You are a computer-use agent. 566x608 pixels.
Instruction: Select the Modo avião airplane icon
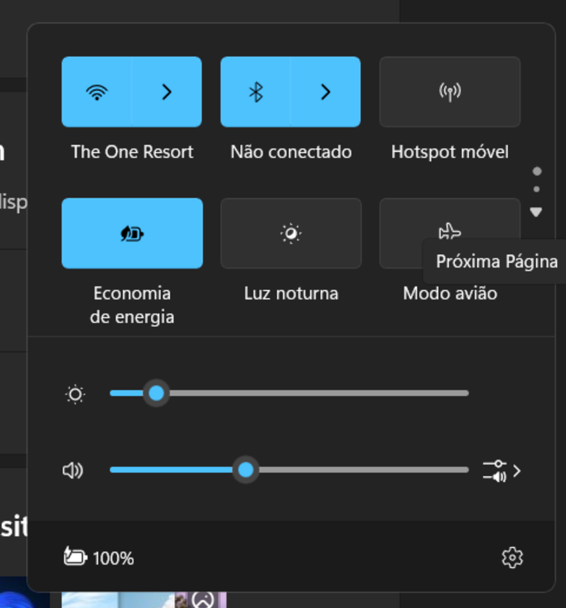[x=450, y=231]
